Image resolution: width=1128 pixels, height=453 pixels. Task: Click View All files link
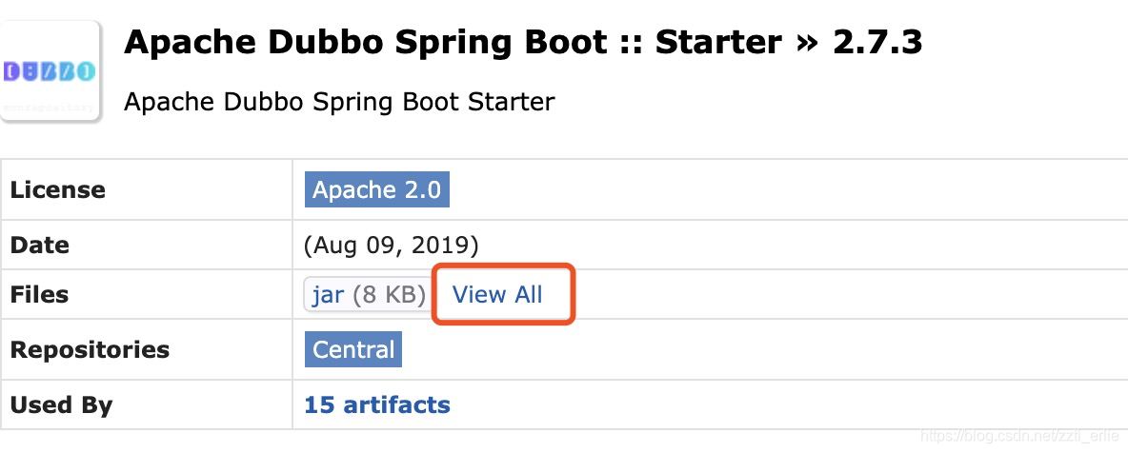pyautogui.click(x=497, y=294)
